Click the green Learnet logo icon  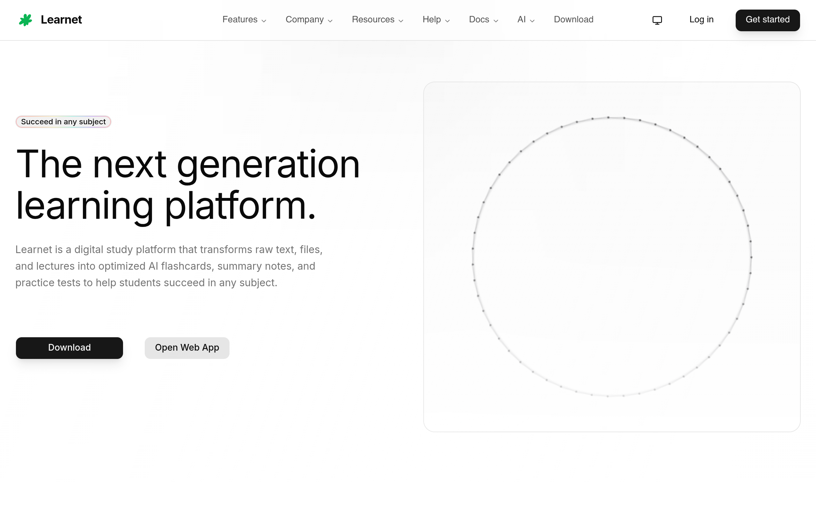click(25, 20)
